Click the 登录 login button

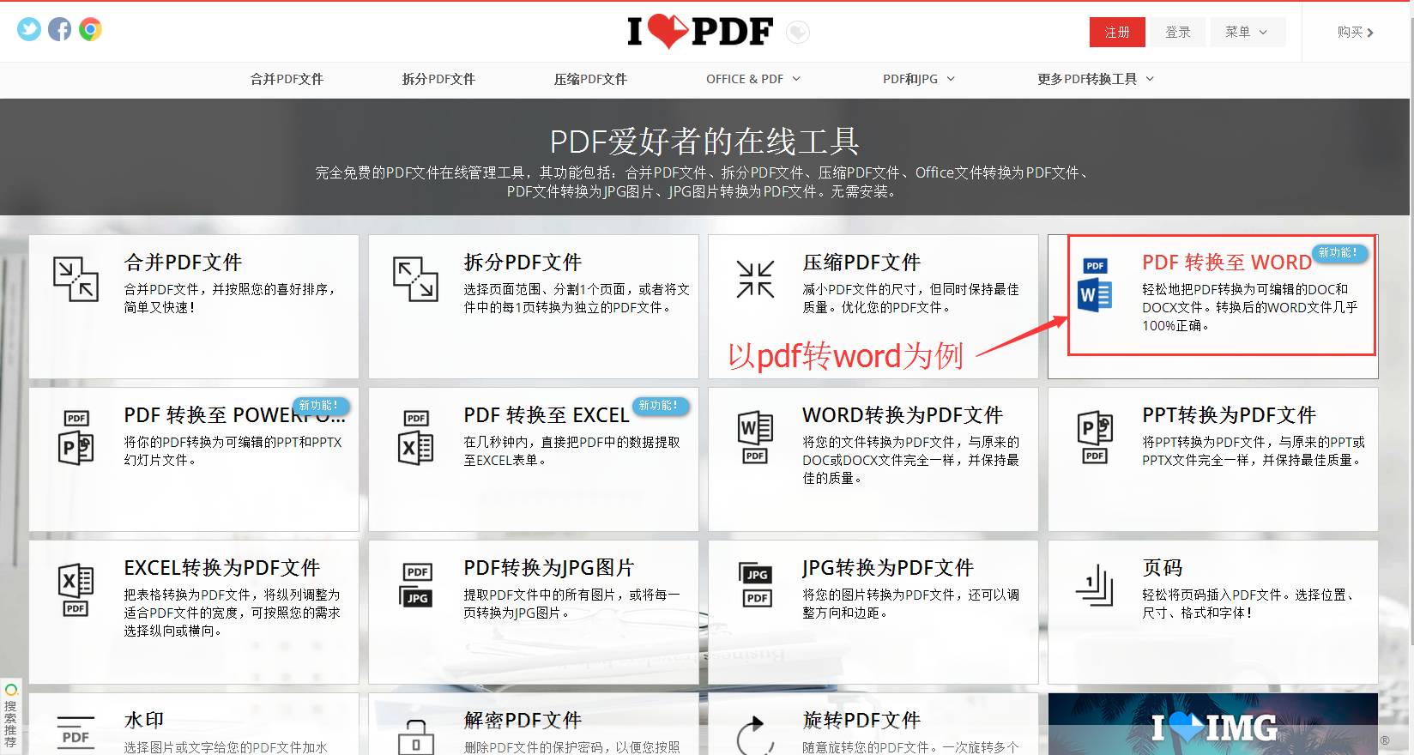tap(1177, 32)
